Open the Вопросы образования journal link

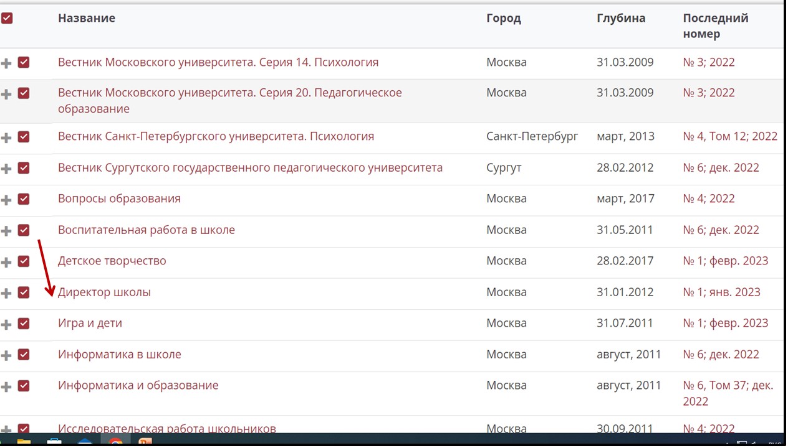(x=119, y=198)
